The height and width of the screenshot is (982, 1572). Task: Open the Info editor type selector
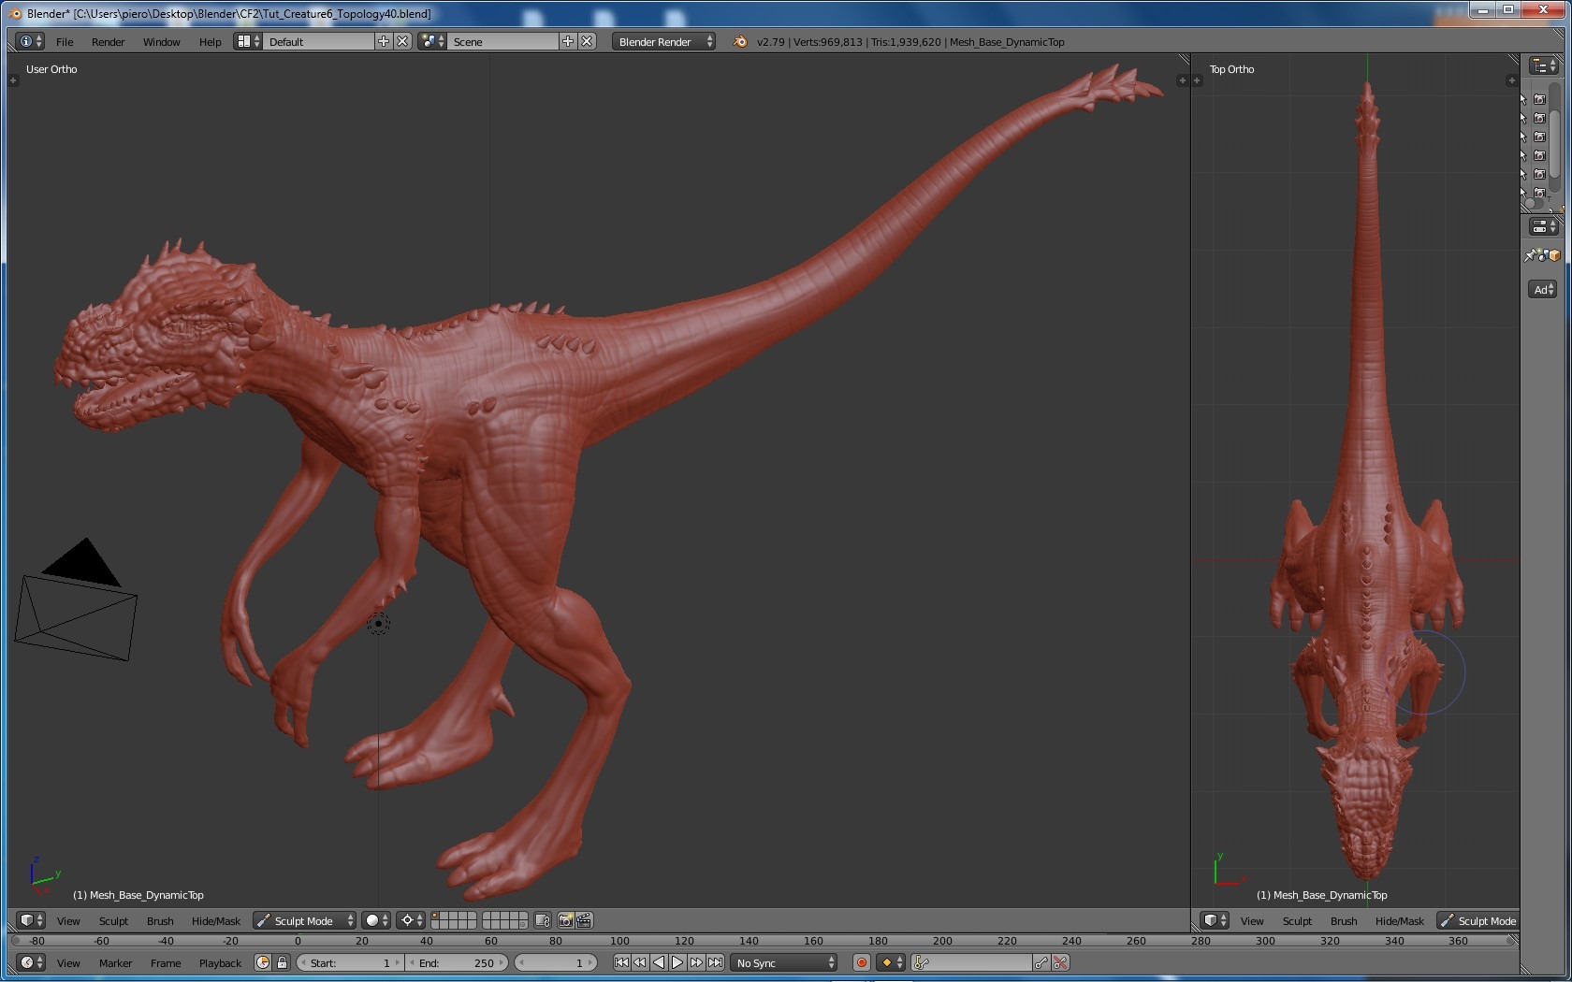(31, 41)
